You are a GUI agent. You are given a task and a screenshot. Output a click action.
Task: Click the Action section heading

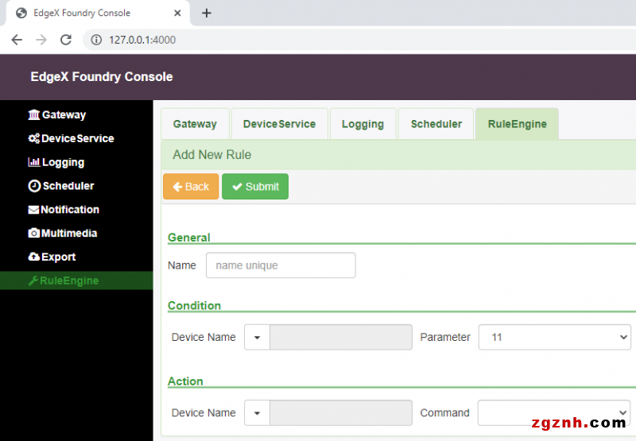pos(185,381)
